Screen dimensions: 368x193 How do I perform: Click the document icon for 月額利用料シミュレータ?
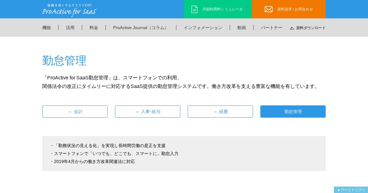194,9
